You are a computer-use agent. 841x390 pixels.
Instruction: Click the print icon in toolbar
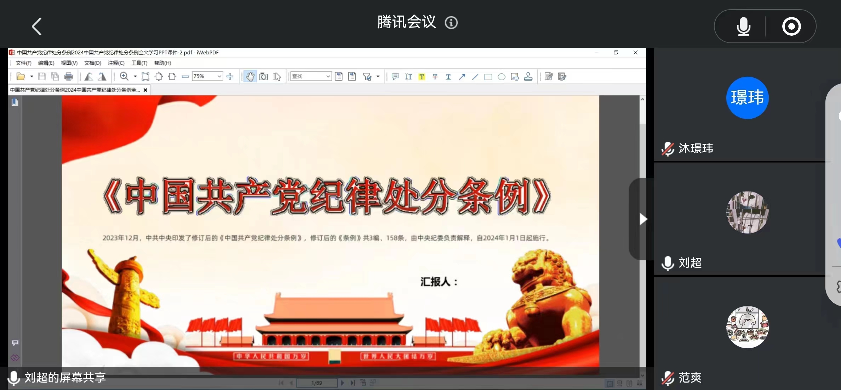(69, 77)
